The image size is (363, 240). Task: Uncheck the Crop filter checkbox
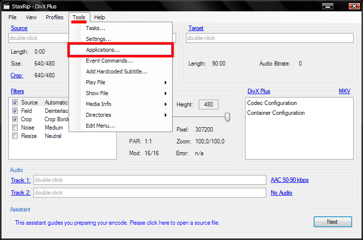pyautogui.click(x=15, y=119)
